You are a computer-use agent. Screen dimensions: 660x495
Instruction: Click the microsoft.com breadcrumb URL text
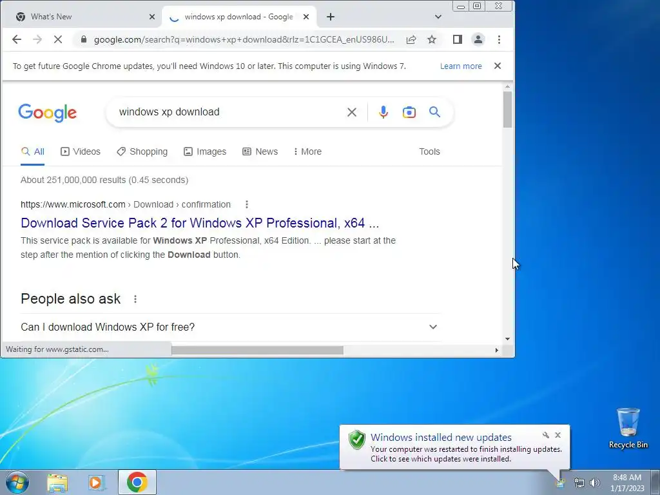(126, 204)
